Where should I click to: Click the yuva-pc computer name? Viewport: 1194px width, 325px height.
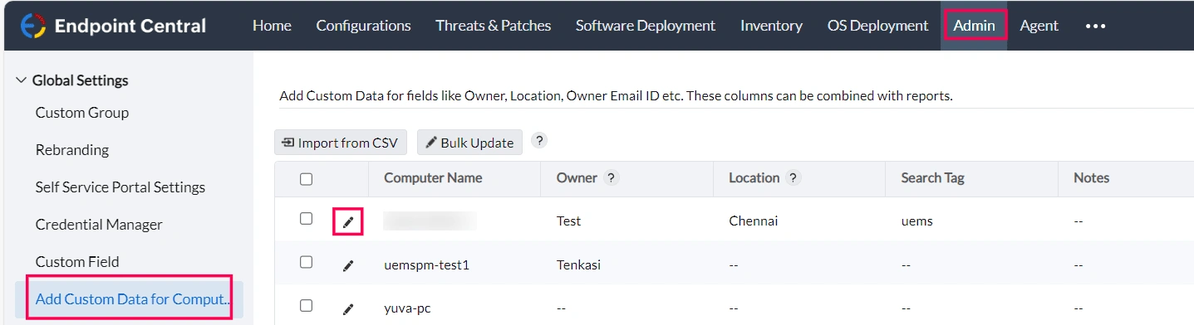[x=407, y=309]
